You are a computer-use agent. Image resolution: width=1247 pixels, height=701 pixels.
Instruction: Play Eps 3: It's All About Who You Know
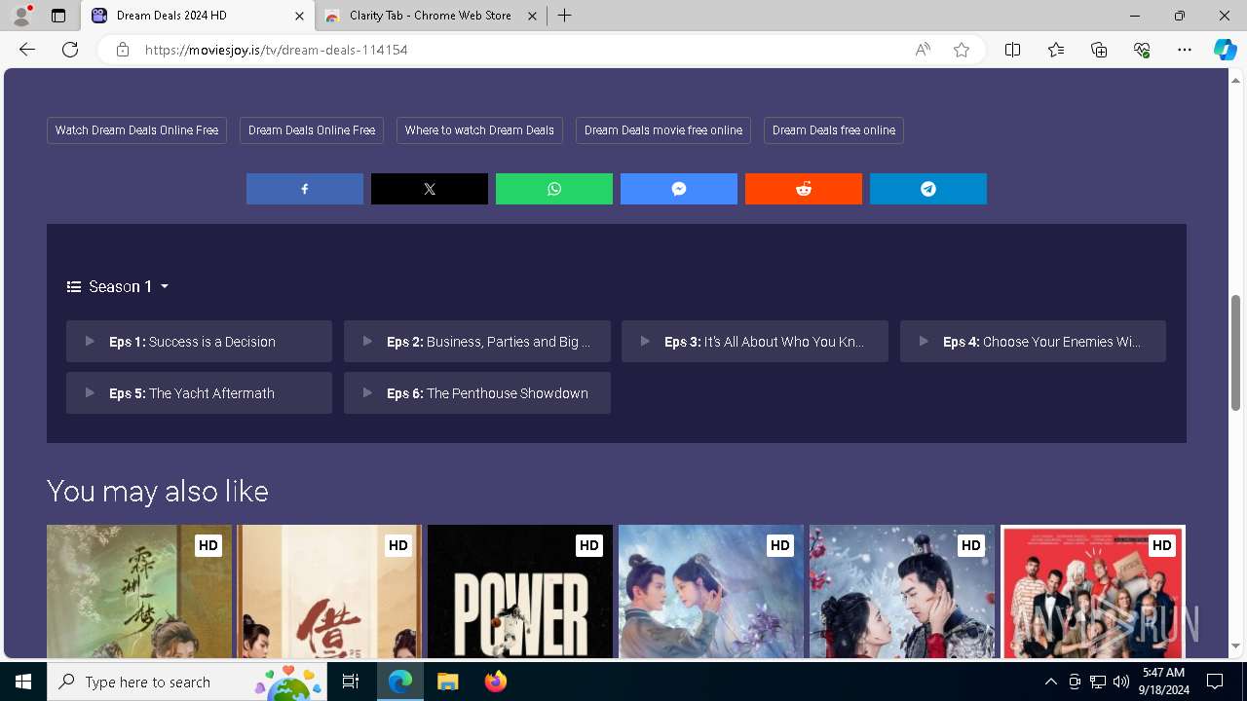pyautogui.click(x=755, y=342)
